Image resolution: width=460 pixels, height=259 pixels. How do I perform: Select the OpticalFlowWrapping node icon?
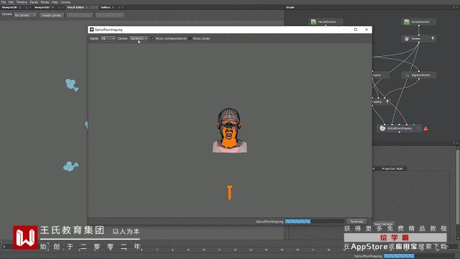pos(382,128)
